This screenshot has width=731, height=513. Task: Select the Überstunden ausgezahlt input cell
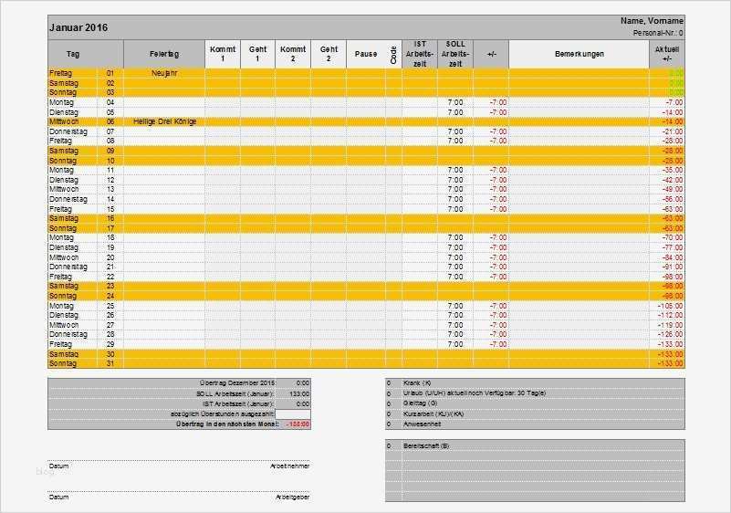(x=293, y=414)
